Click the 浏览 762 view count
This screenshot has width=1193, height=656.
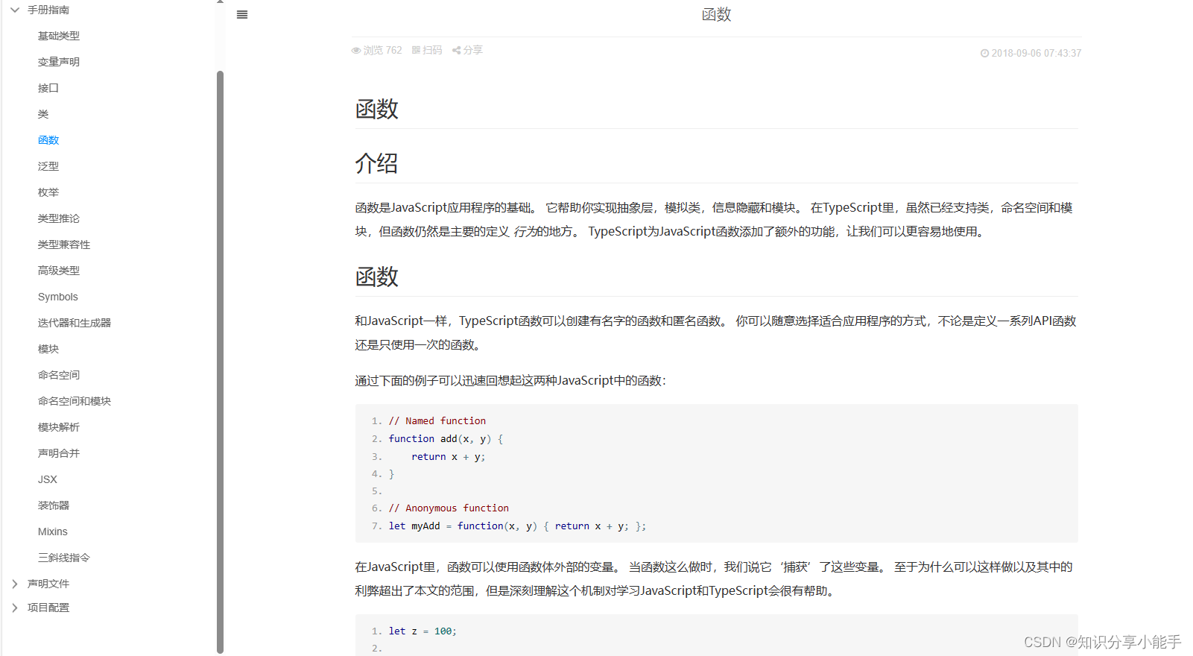[x=383, y=50]
